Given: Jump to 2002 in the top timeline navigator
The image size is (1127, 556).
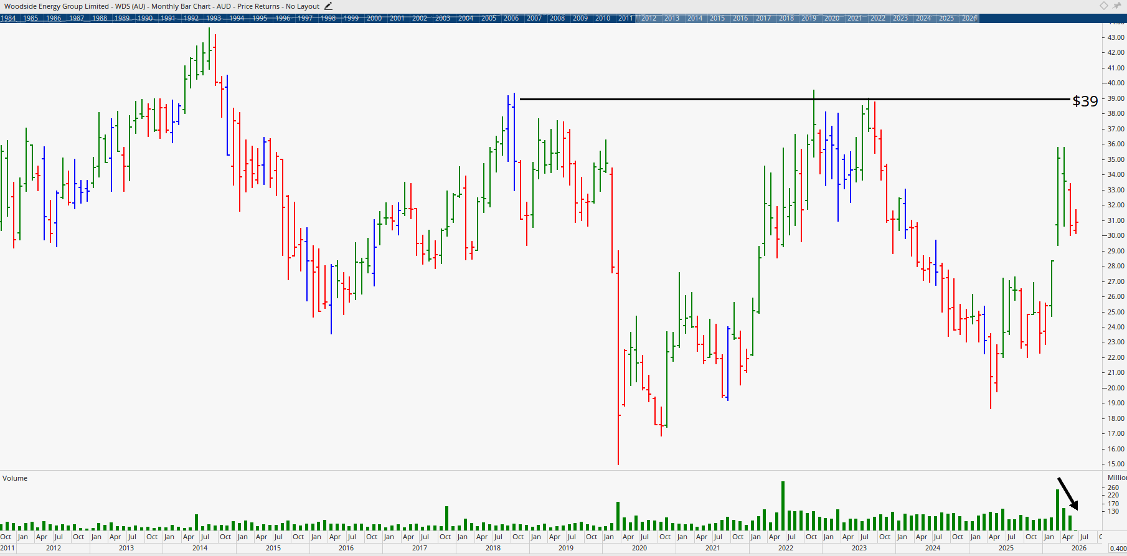Looking at the screenshot, I should [420, 18].
